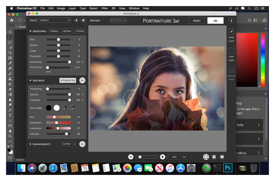
Task: Expand the Skills row chevron
Action: click(259, 125)
